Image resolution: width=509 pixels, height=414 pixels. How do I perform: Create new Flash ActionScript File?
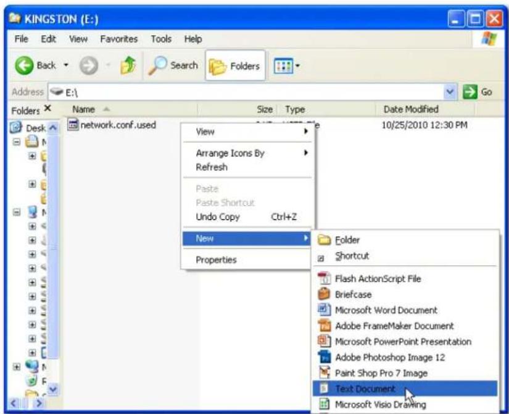[405, 279]
